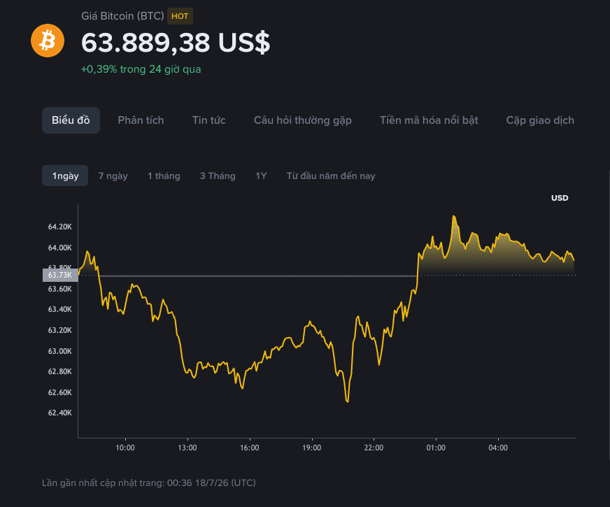Click the 16:00 time axis label
The width and height of the screenshot is (610, 507).
(x=249, y=448)
